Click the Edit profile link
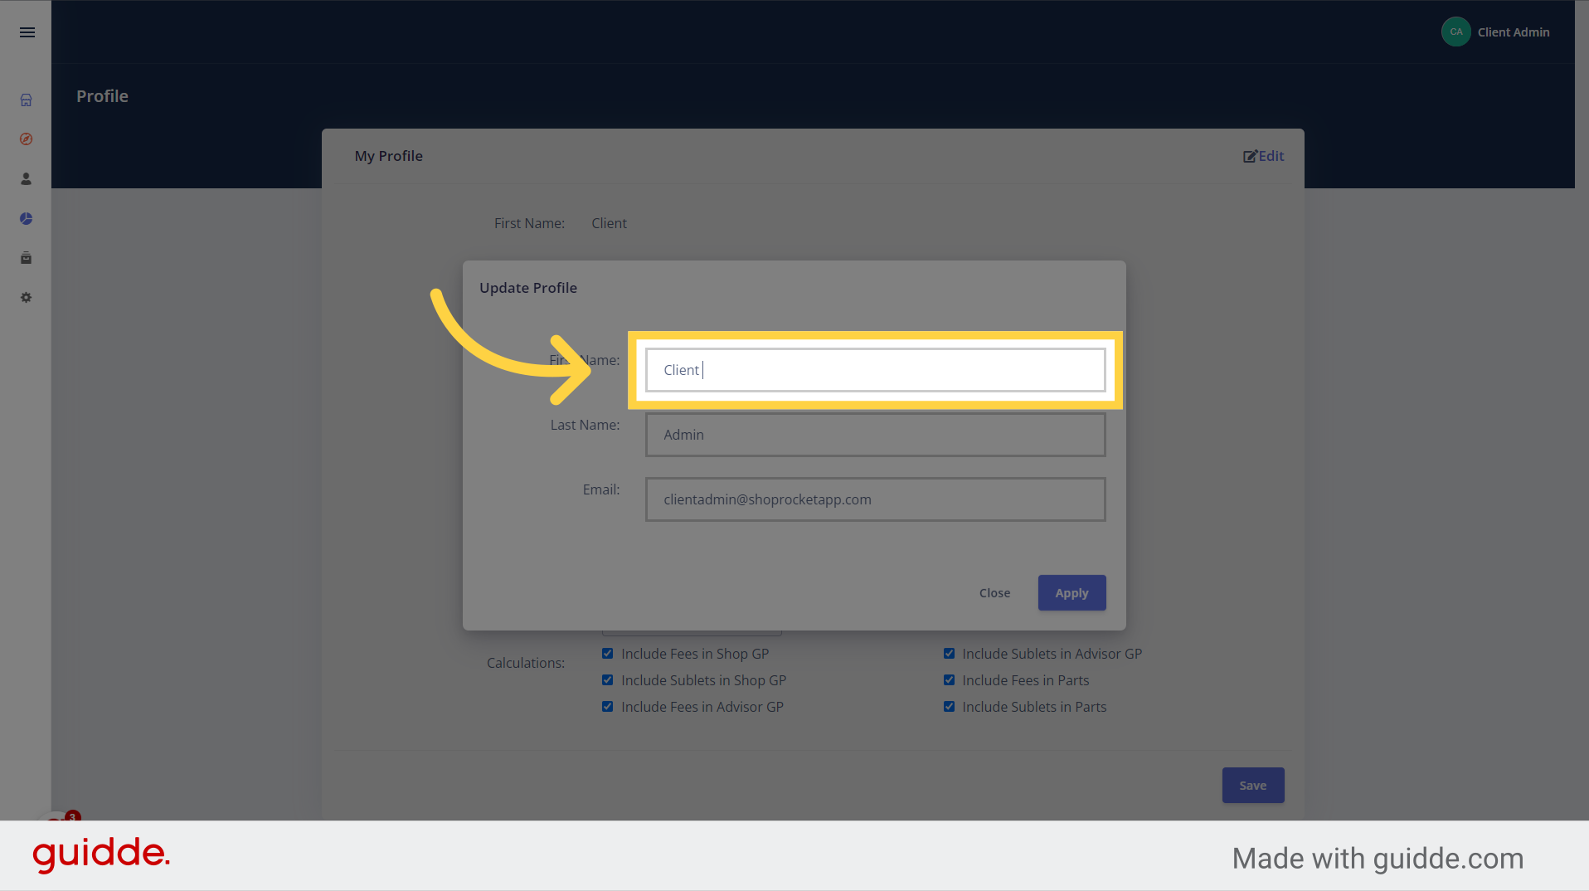This screenshot has height=891, width=1589. click(1264, 156)
